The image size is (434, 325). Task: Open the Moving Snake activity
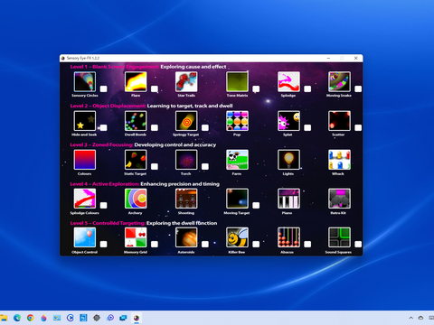[x=339, y=81]
